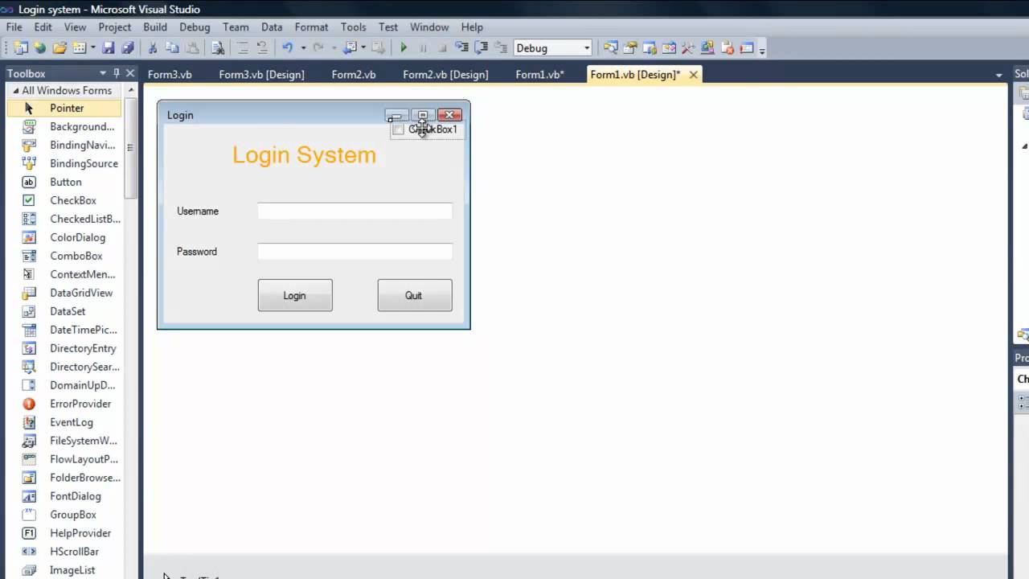Viewport: 1029px width, 579px height.
Task: Click the Save All toolbar icon
Action: click(x=127, y=48)
